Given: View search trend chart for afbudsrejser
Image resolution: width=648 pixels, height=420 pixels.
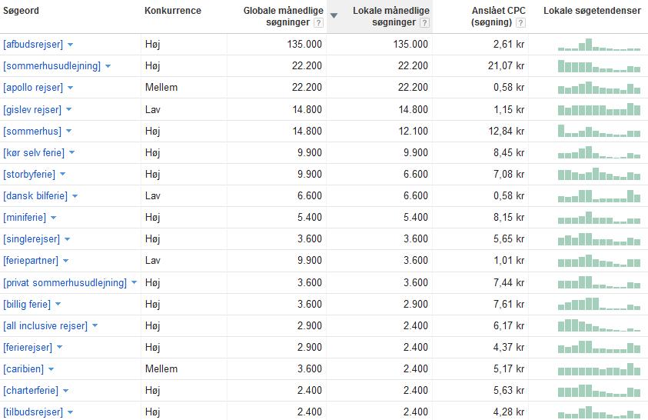Looking at the screenshot, I should pos(599,45).
